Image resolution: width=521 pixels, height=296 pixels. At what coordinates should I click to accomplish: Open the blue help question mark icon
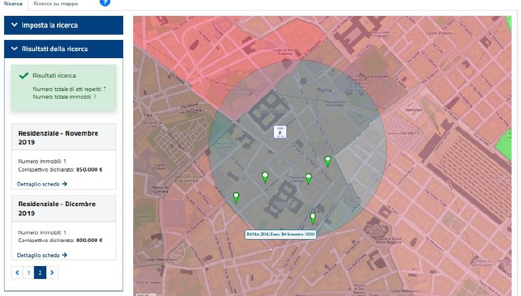(x=105, y=2)
